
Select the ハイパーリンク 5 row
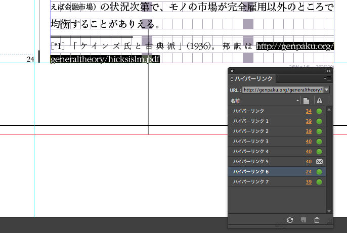277,162
